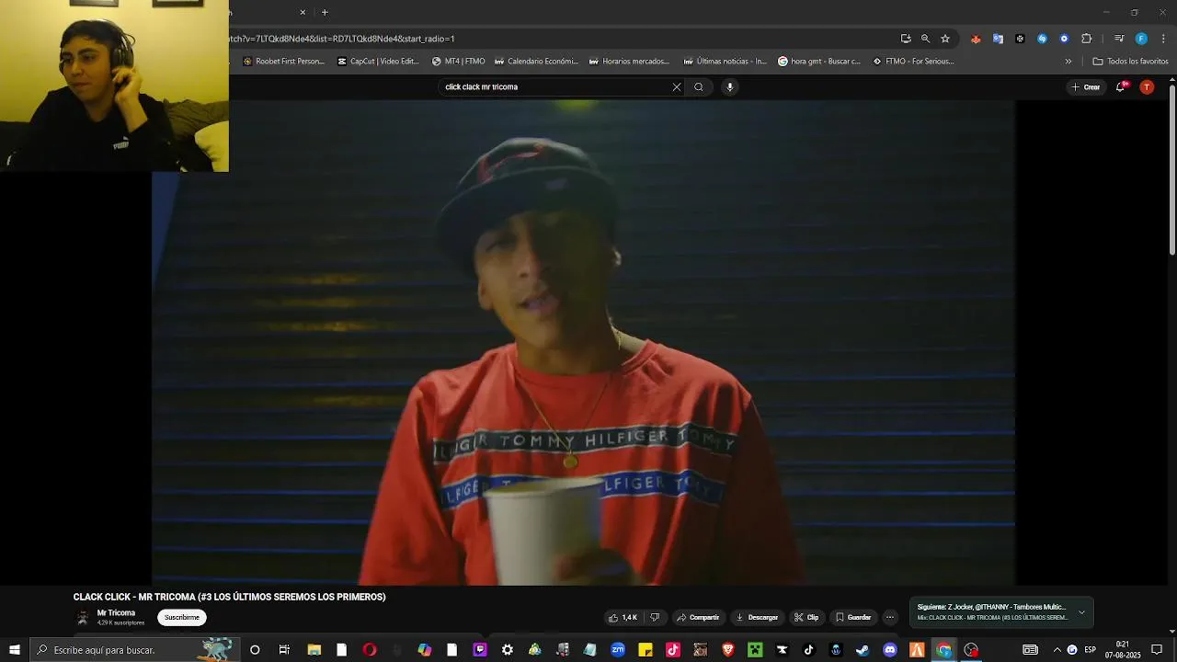Open hora gmt Buscar bookmark
The width and height of the screenshot is (1177, 662).
tap(819, 62)
